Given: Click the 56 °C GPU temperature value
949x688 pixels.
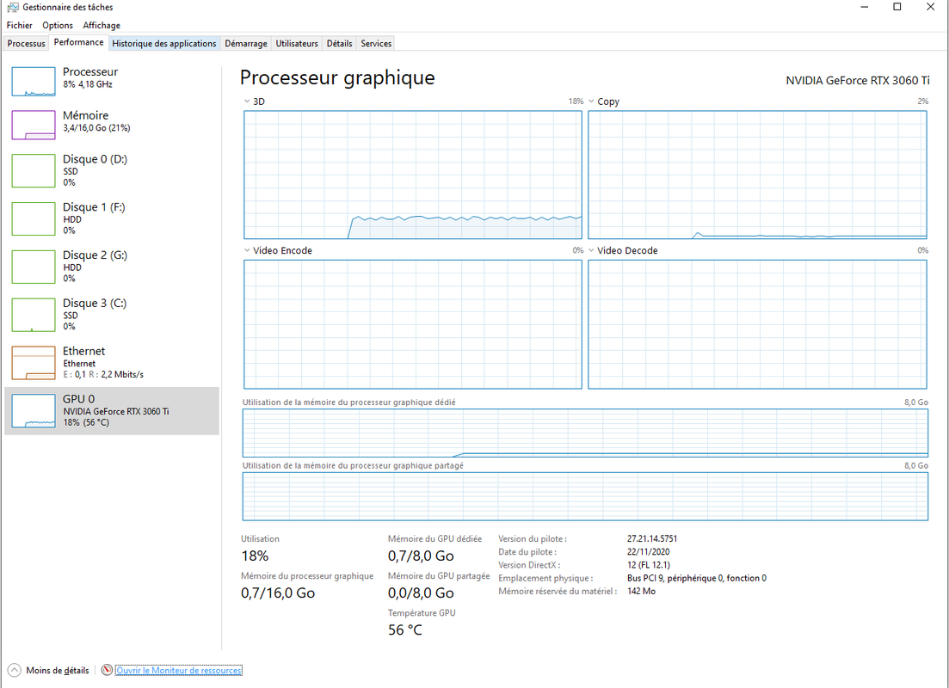Looking at the screenshot, I should click(x=405, y=630).
